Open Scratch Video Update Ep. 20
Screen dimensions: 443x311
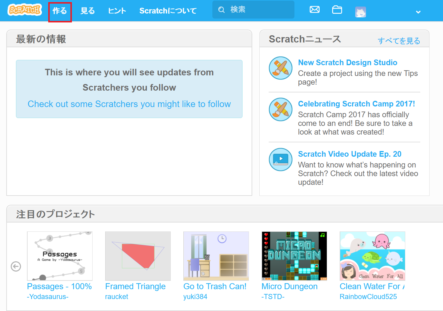(350, 154)
